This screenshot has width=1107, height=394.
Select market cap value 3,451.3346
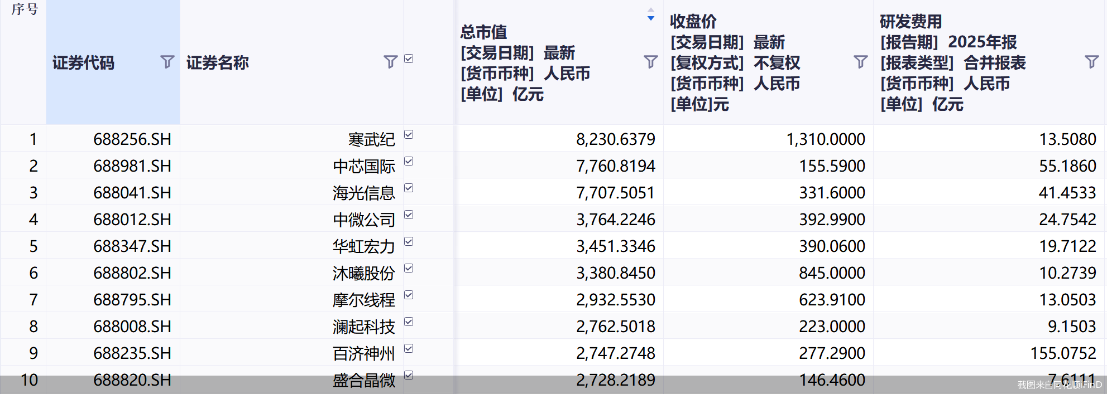[616, 246]
